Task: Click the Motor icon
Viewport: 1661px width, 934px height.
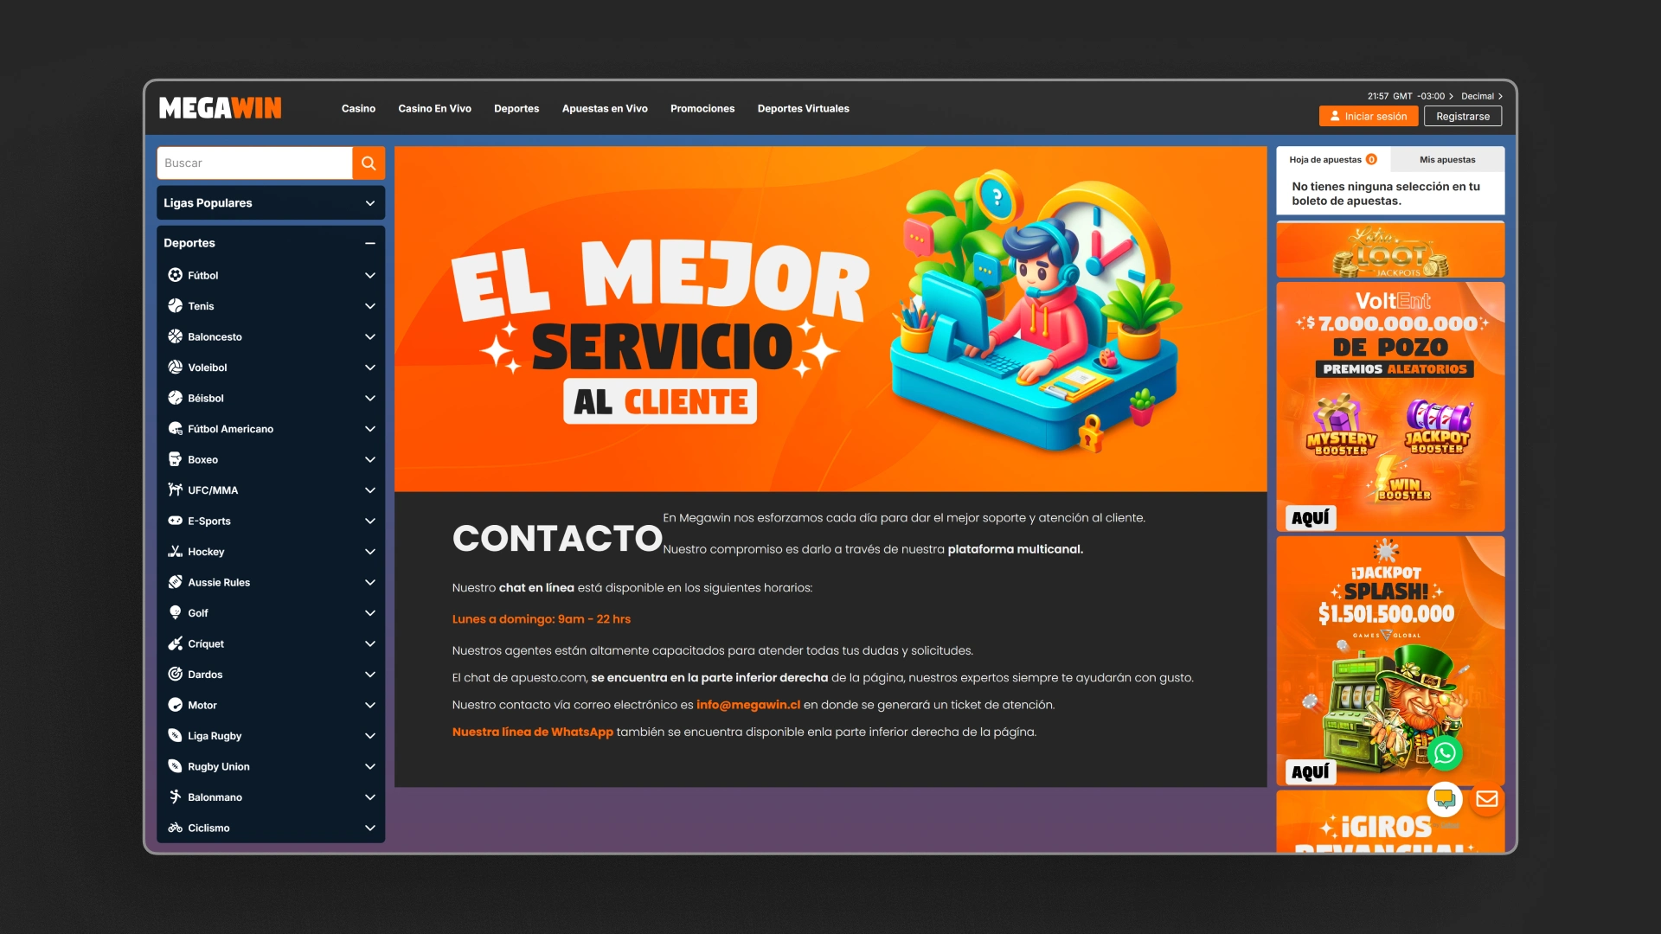Action: [x=175, y=705]
